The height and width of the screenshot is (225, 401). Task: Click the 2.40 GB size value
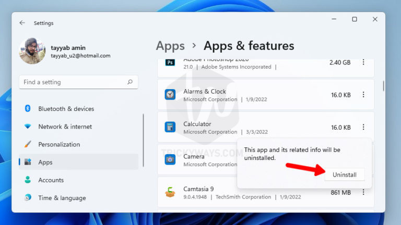[340, 63]
